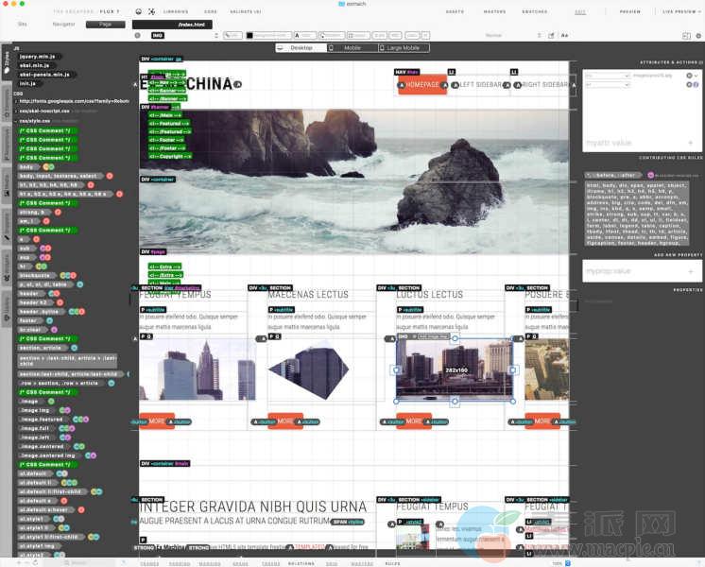Toggle the Rulers option in bottom bar
The height and width of the screenshot is (567, 705).
(x=392, y=563)
